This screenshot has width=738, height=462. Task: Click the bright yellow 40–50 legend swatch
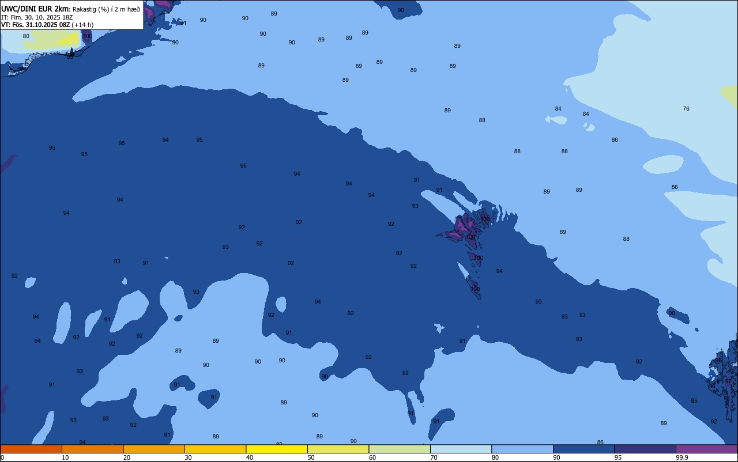(x=277, y=449)
